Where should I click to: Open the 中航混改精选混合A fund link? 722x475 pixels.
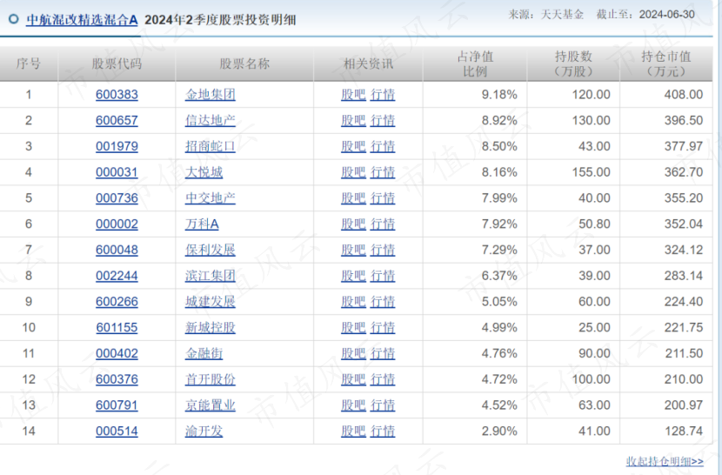(82, 20)
